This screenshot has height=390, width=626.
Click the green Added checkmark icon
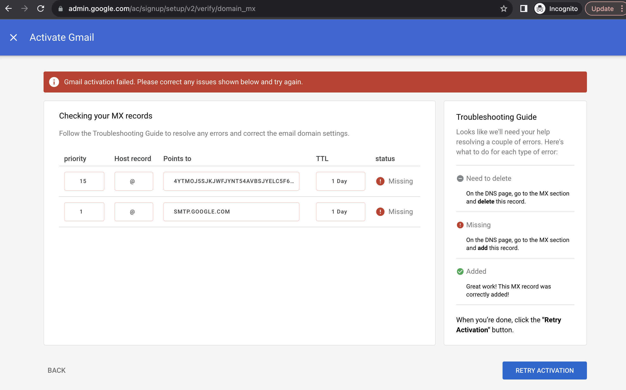pyautogui.click(x=460, y=271)
